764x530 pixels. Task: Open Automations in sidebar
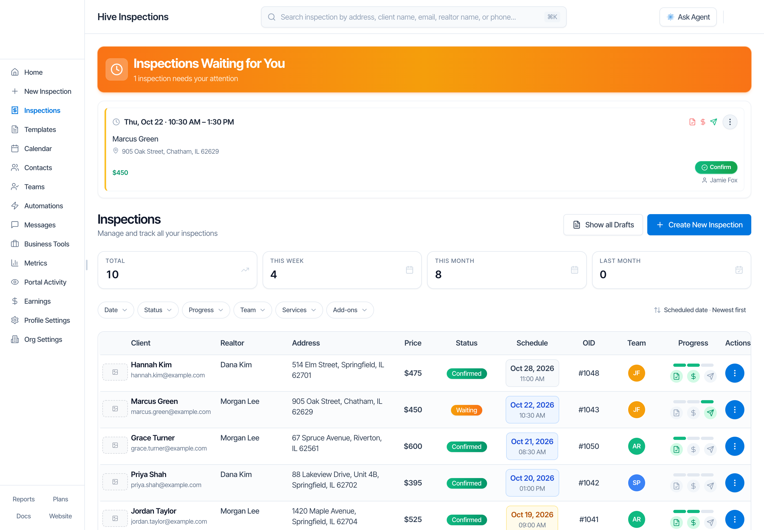42,206
